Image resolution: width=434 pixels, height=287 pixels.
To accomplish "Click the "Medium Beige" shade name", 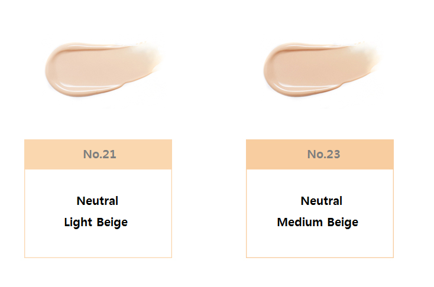I will coord(318,222).
